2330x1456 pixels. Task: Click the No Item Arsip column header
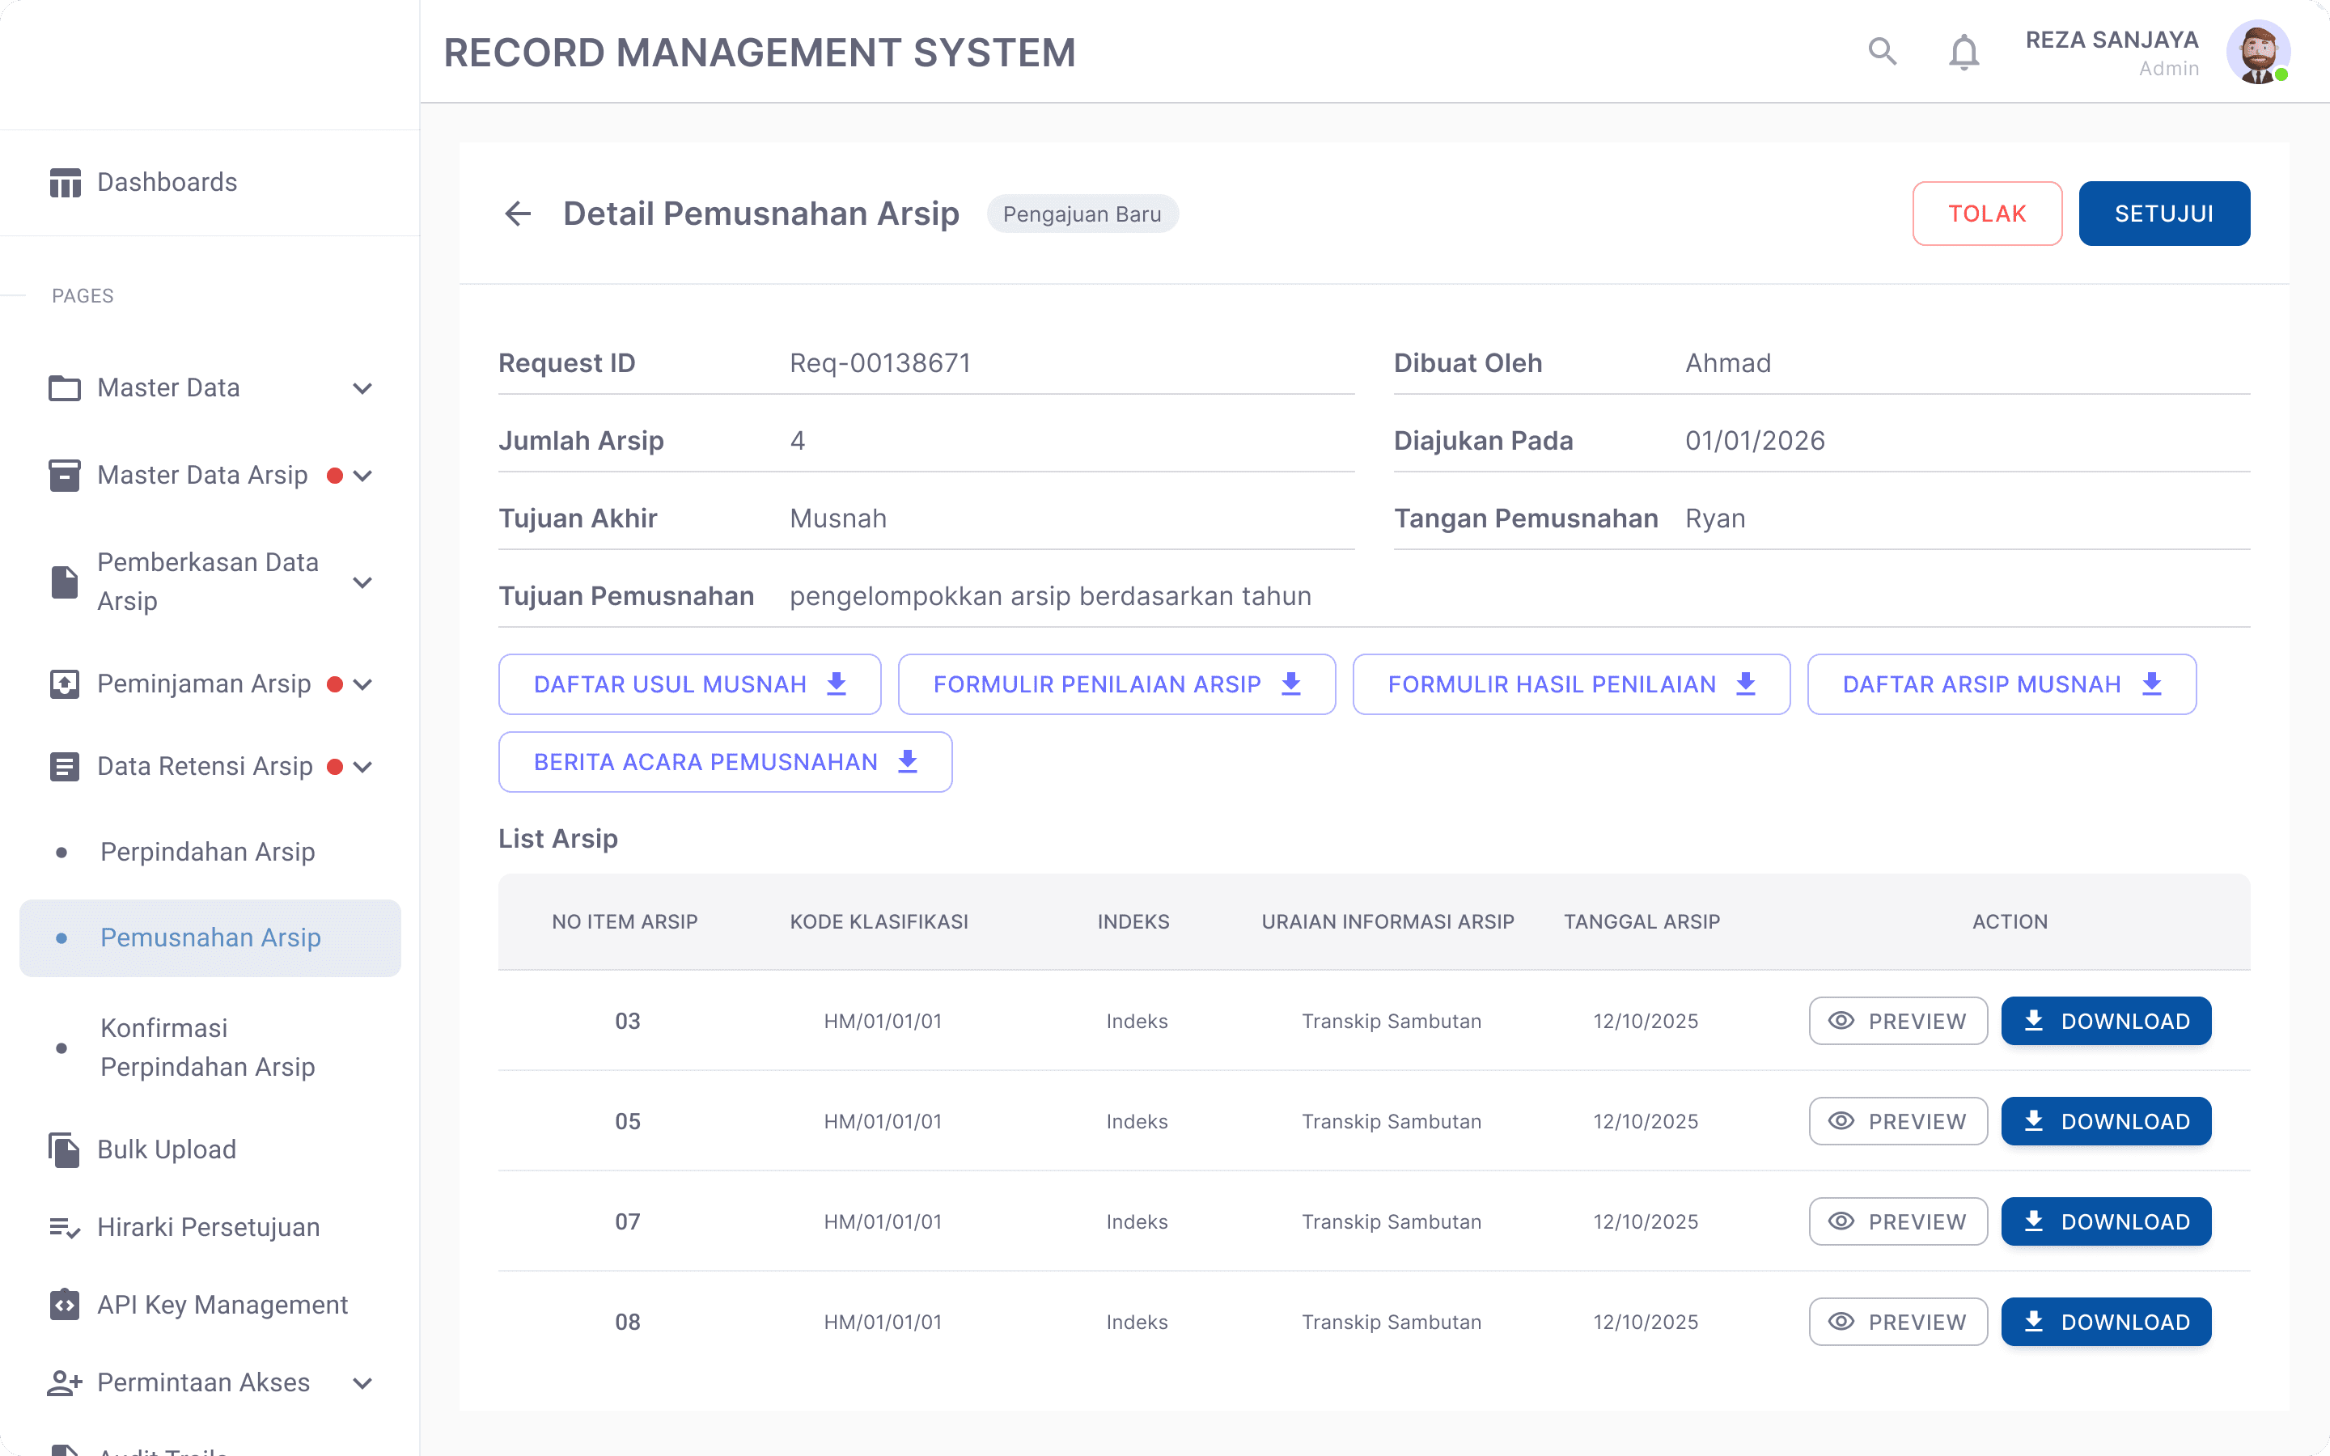[x=625, y=921]
